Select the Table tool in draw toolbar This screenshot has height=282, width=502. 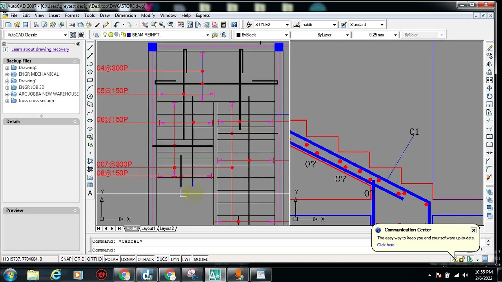tap(90, 185)
